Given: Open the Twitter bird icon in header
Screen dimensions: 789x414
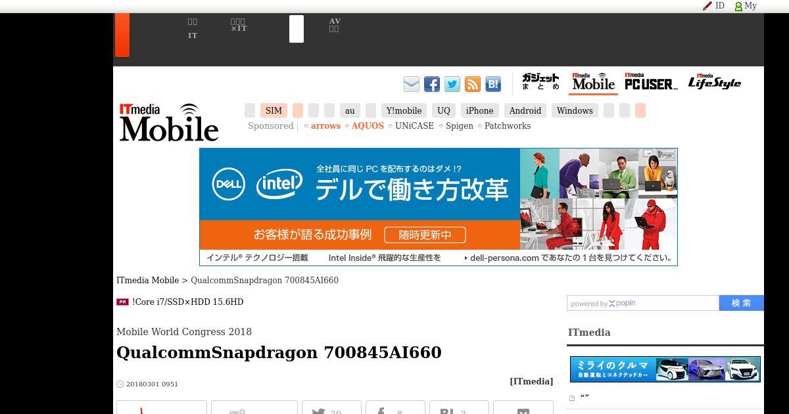Looking at the screenshot, I should [452, 84].
